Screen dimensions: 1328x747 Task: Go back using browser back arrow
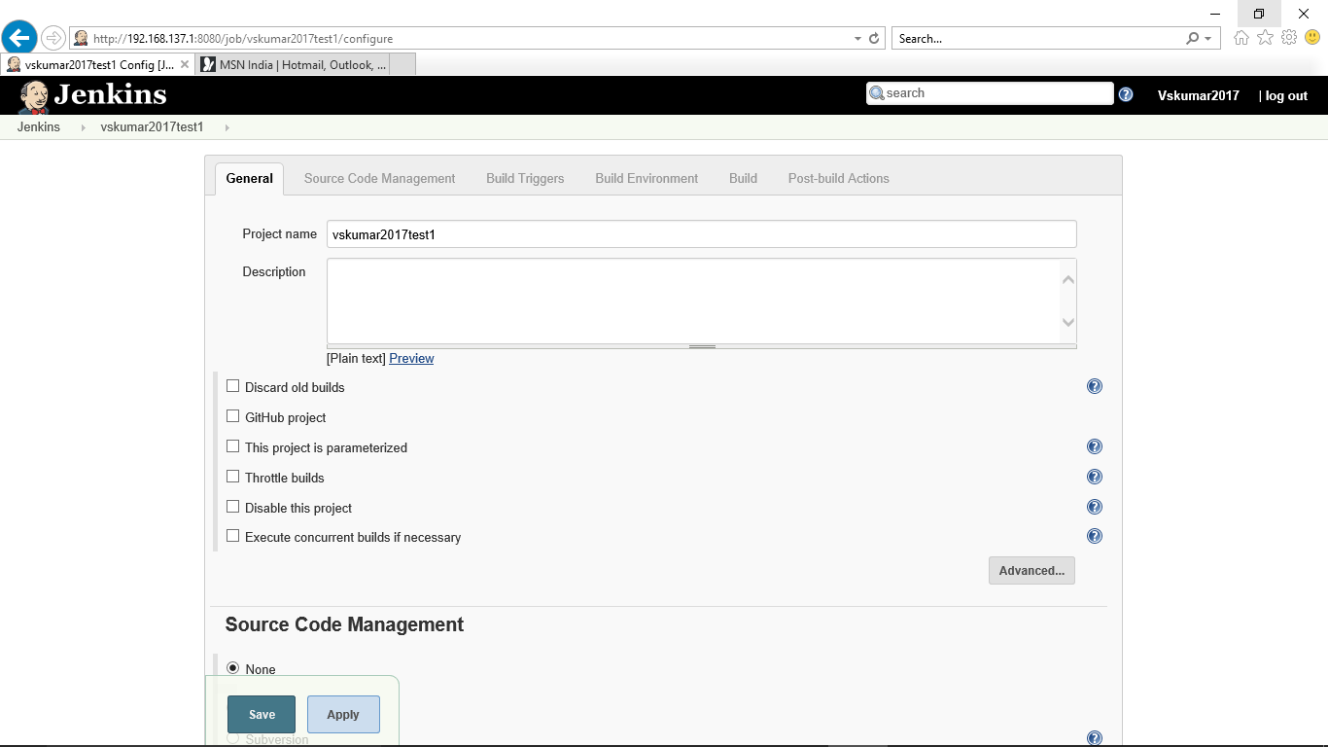tap(19, 38)
